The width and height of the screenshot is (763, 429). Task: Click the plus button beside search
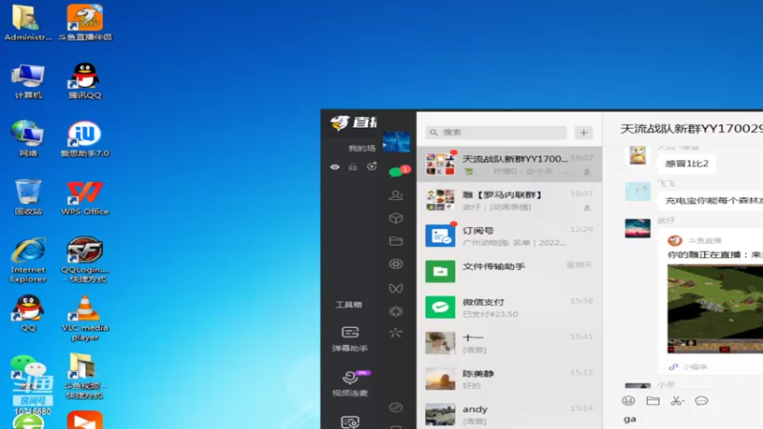[x=584, y=133]
